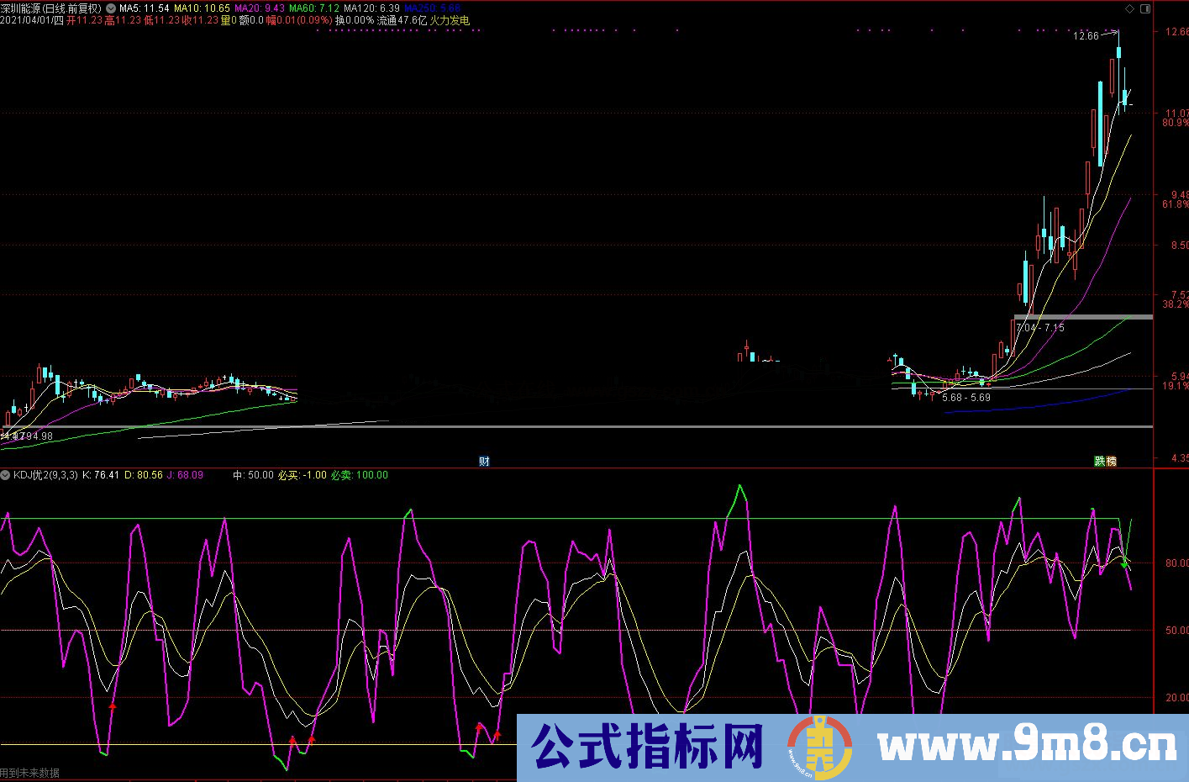The image size is (1189, 782).
Task: Click the 财 icon below the main chart
Action: click(484, 461)
